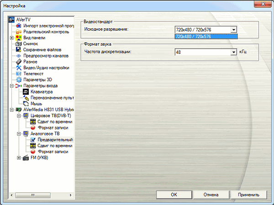Screen dimensions: 274x205
Task: Open Предпросмотр каналов settings
Action: coord(46,56)
